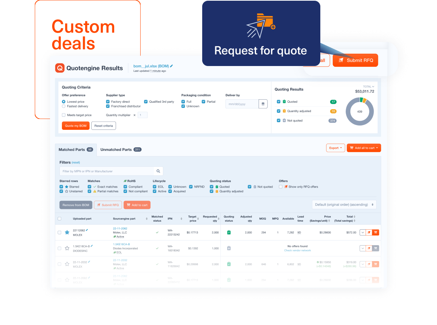Star the 1.5KE18CA-B DIODESINC row
The width and height of the screenshot is (437, 325).
[67, 248]
